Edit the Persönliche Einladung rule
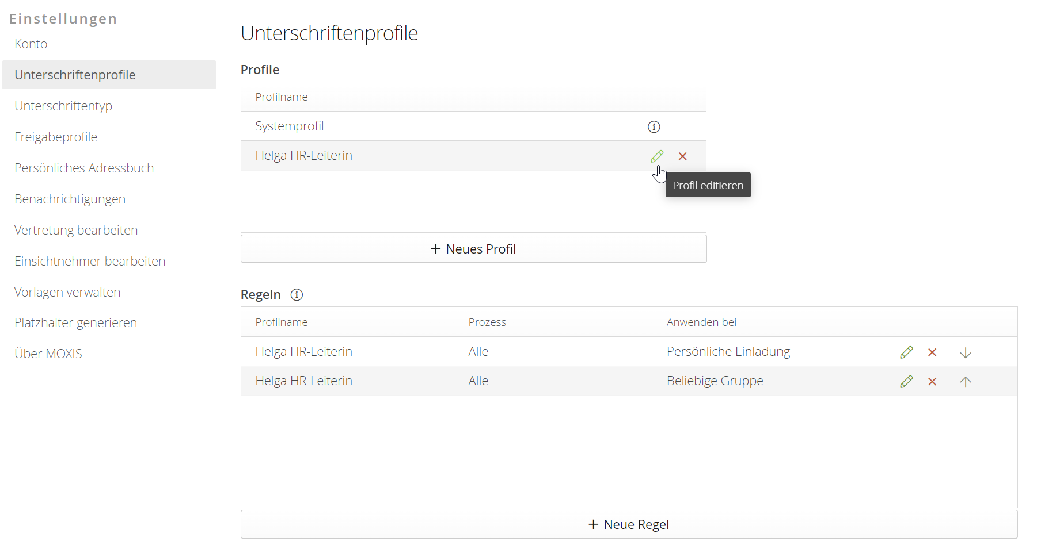Viewport: 1037px width, 553px height. click(906, 351)
